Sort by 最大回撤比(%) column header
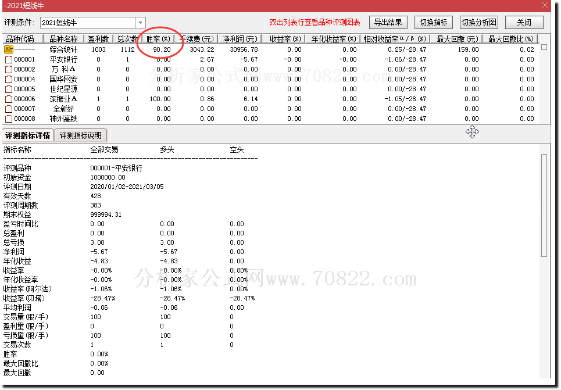Viewport: 561px width, 390px height. coord(510,38)
